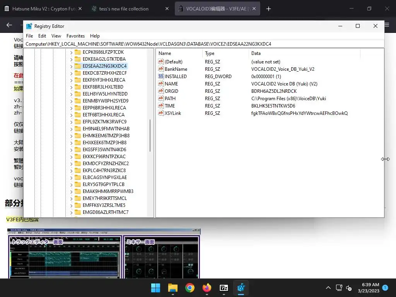This screenshot has height=297, width=396.
Task: Open the Edit menu
Action: coord(42,36)
